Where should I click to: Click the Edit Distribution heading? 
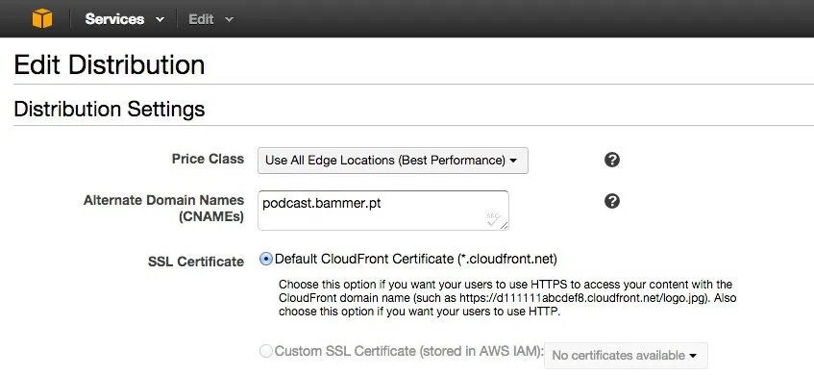point(109,65)
